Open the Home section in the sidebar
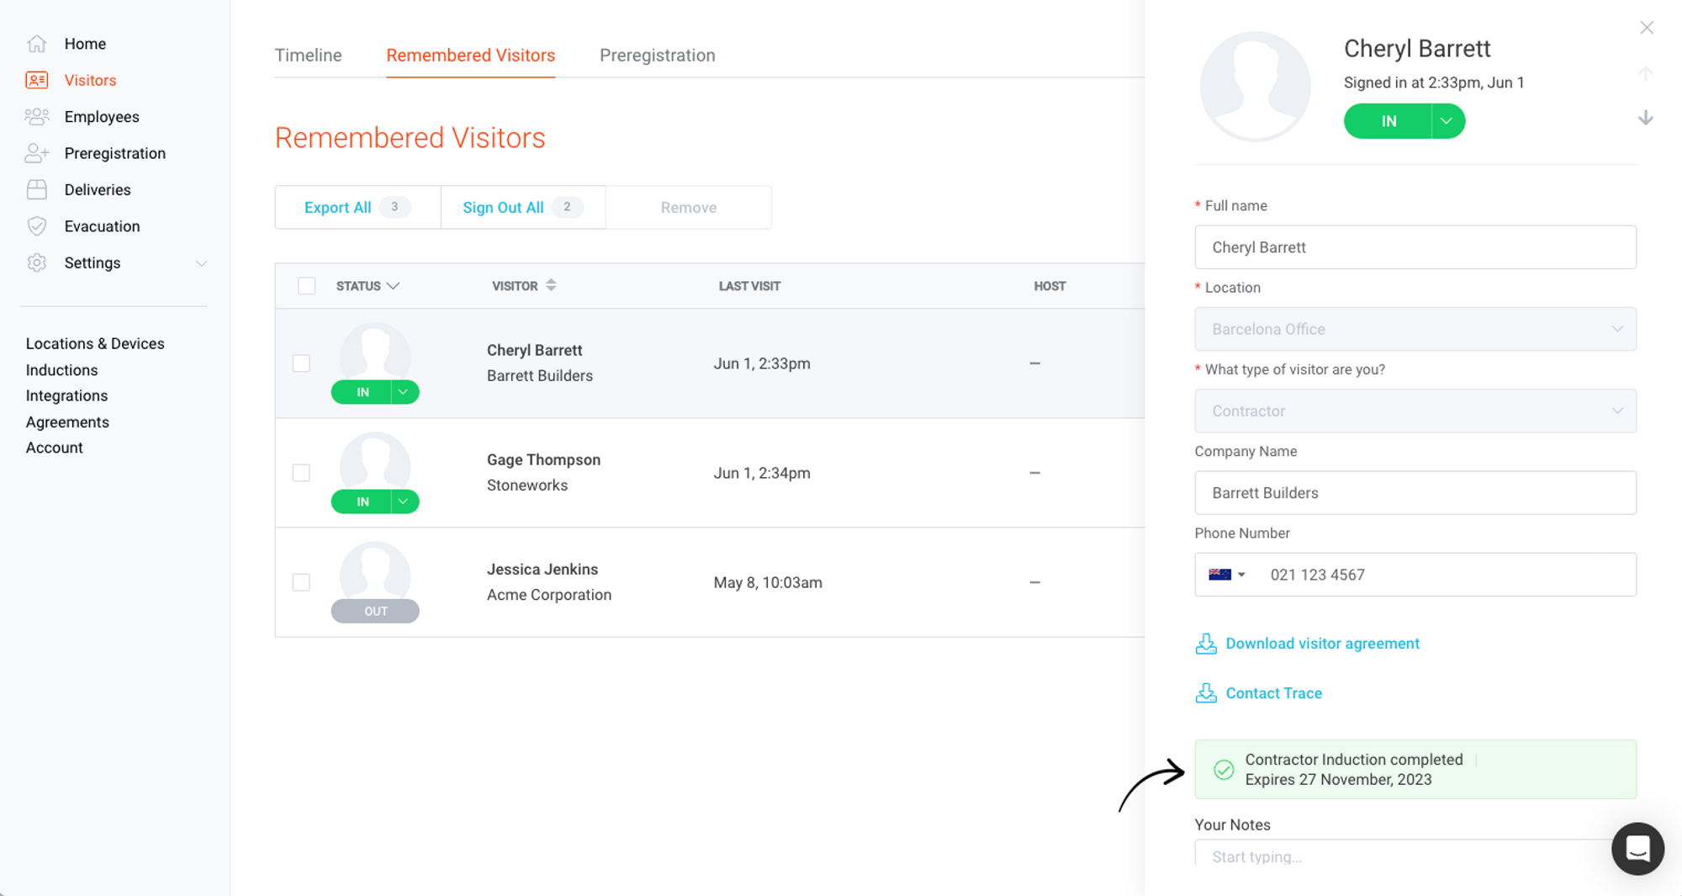The width and height of the screenshot is (1682, 896). point(85,43)
